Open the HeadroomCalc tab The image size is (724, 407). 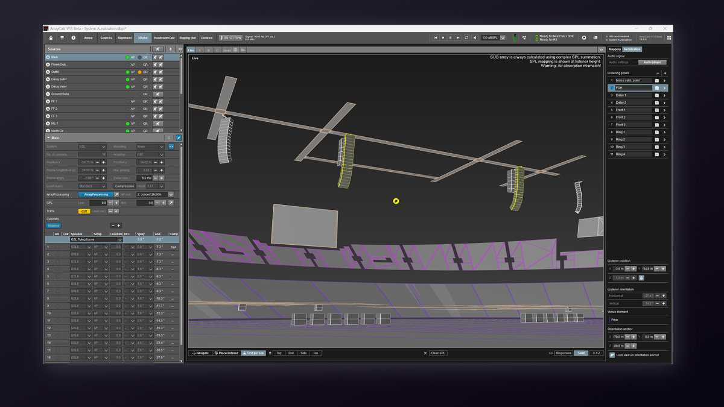(164, 37)
